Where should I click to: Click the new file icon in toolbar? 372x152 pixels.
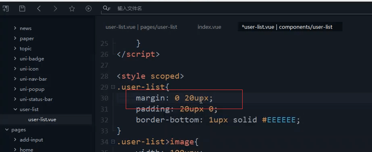(x=6, y=9)
